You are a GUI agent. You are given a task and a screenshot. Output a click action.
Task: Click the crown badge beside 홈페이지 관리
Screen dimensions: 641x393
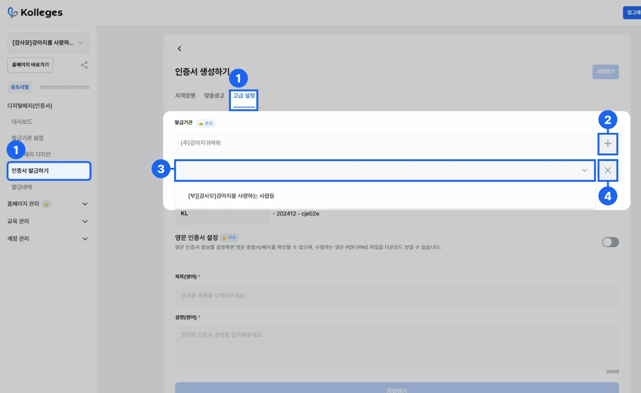point(46,204)
